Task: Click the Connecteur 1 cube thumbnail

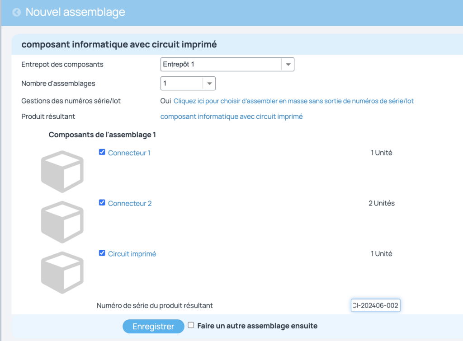Action: pyautogui.click(x=62, y=172)
